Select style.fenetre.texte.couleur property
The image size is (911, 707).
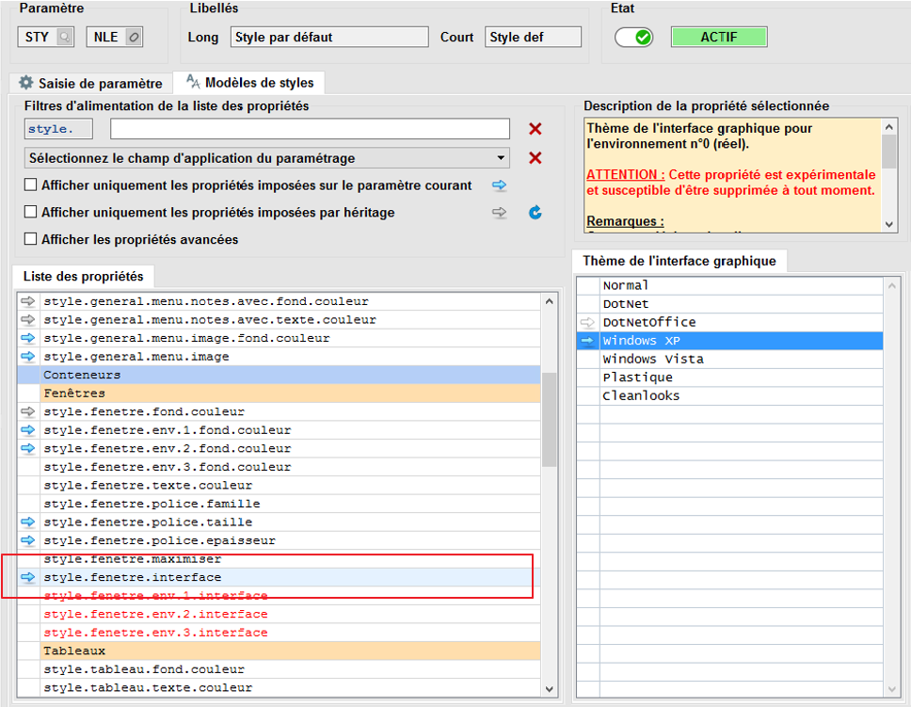pos(291,486)
